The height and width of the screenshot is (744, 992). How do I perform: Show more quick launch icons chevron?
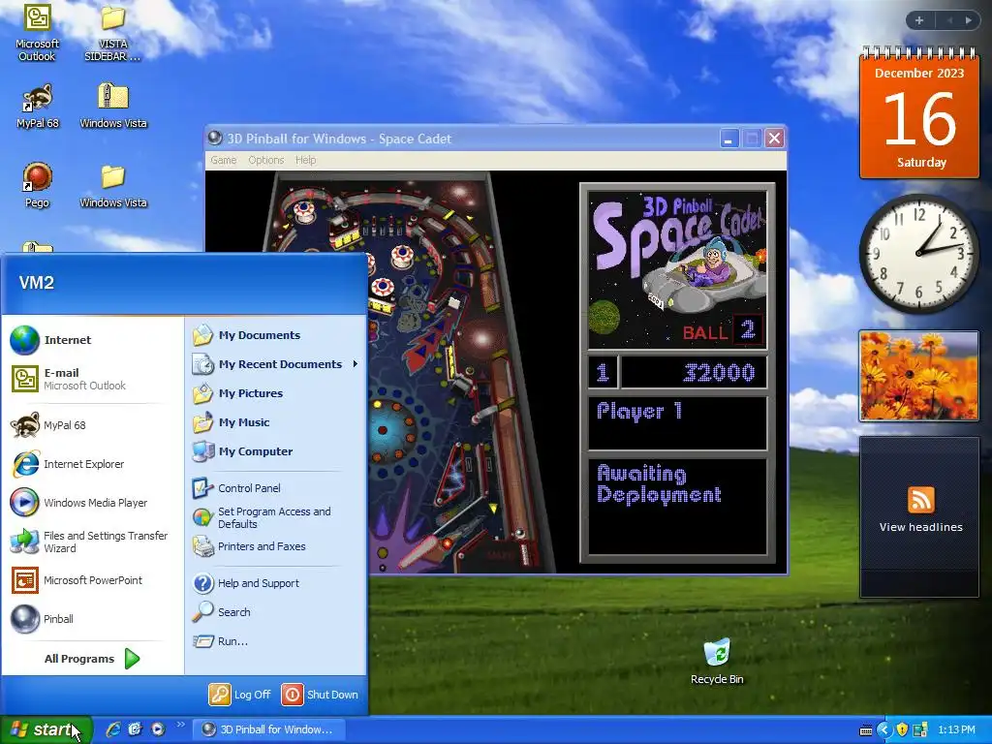(x=180, y=725)
